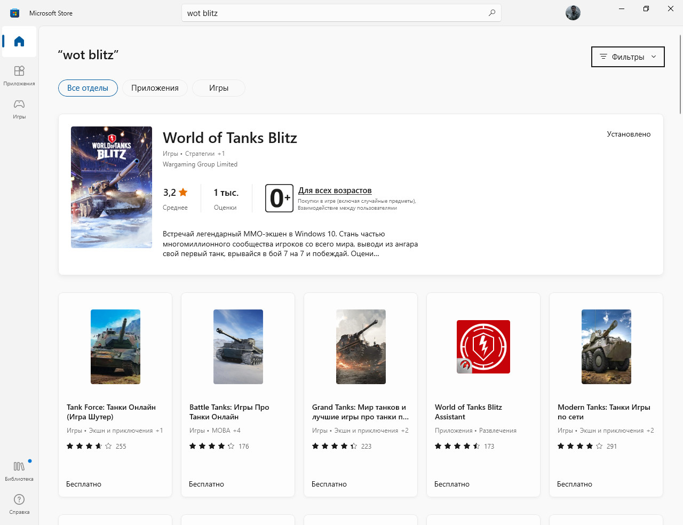Click the 0+ age rating badge
Screen dimensions: 683x525
[279, 198]
